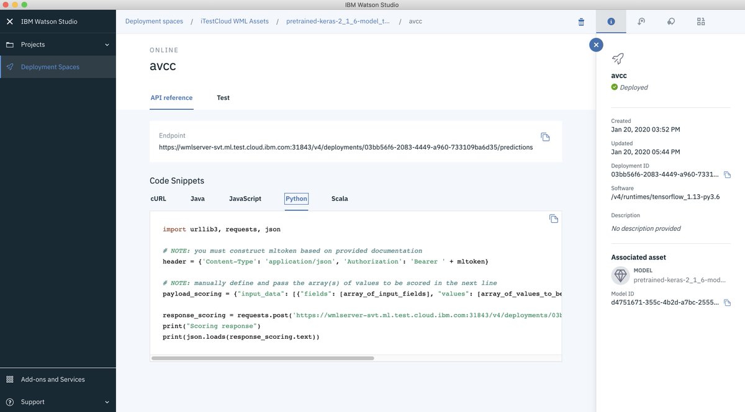Copy the Model ID

[x=728, y=302]
